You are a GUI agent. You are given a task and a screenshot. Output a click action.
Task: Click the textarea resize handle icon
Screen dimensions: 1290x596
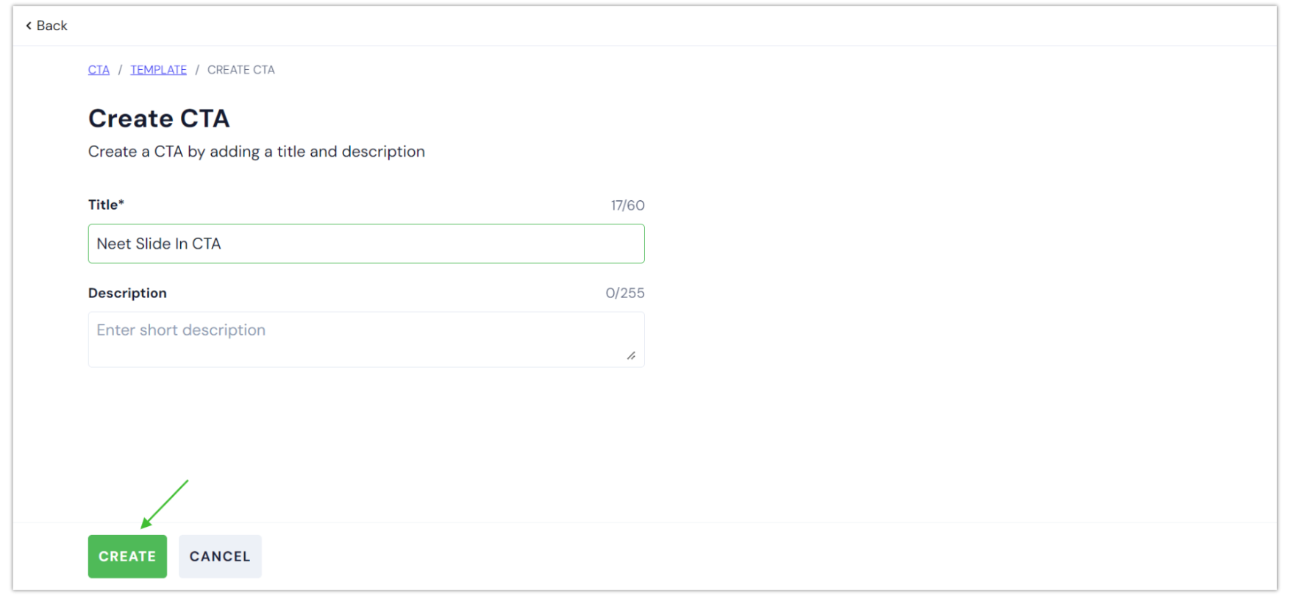coord(632,356)
